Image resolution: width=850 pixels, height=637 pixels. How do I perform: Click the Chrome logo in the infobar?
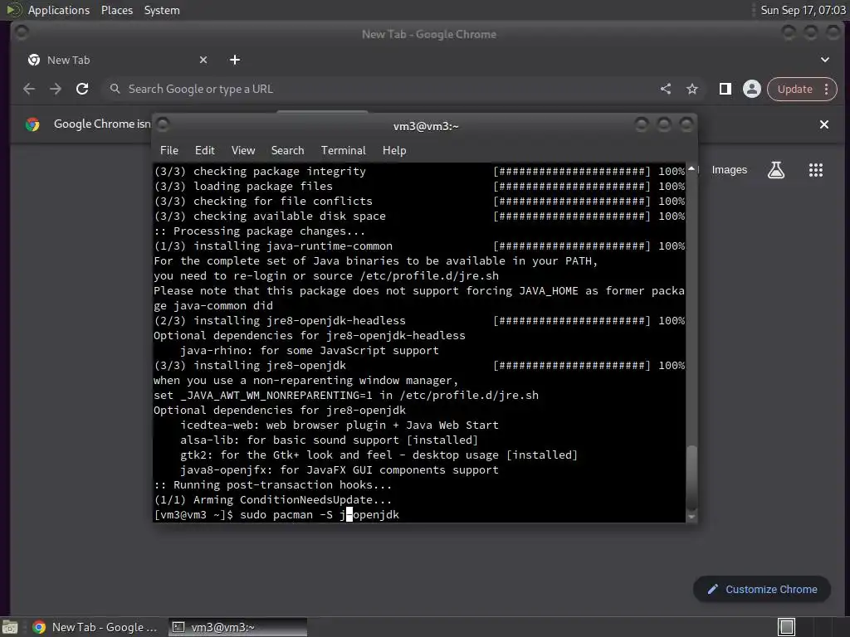(32, 124)
